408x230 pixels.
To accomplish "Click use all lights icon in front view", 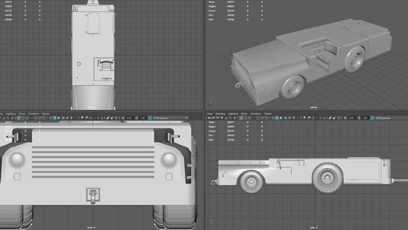I will click(x=71, y=118).
